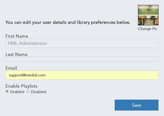
Task: Click the Last Name label
Action: pyautogui.click(x=16, y=54)
